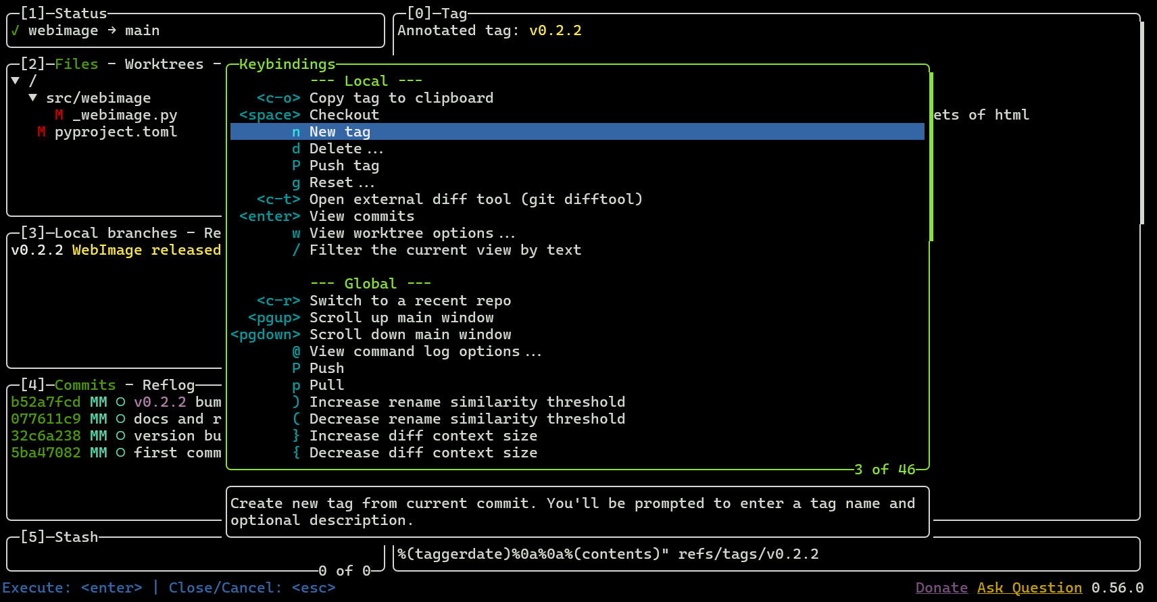1157x602 pixels.
Task: Focus the Stash panel title
Action: [x=76, y=537]
